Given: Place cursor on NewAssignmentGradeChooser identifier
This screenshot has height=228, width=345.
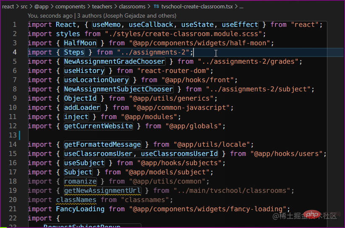Looking at the screenshot, I should click(x=115, y=61).
